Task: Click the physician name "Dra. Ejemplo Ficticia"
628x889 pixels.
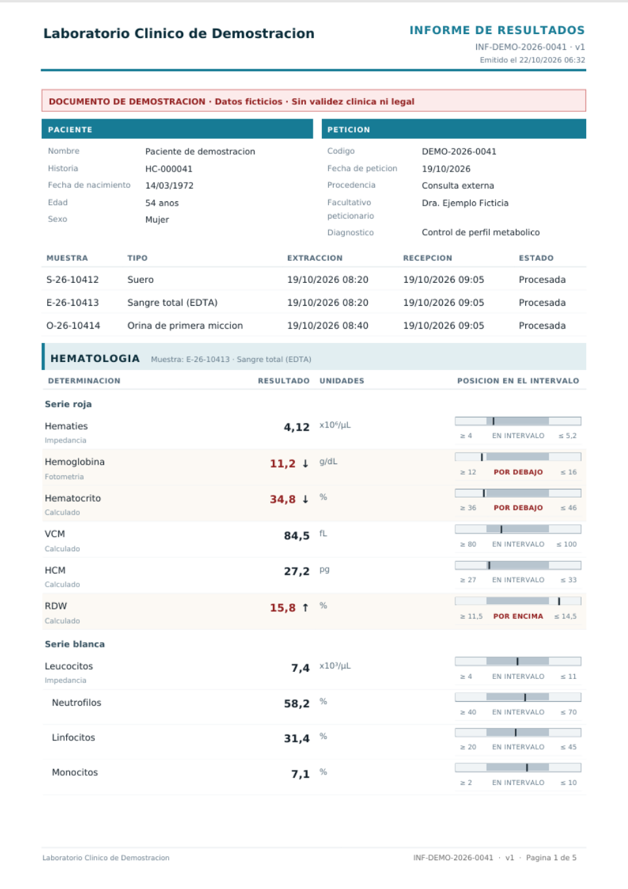Action: click(x=465, y=203)
